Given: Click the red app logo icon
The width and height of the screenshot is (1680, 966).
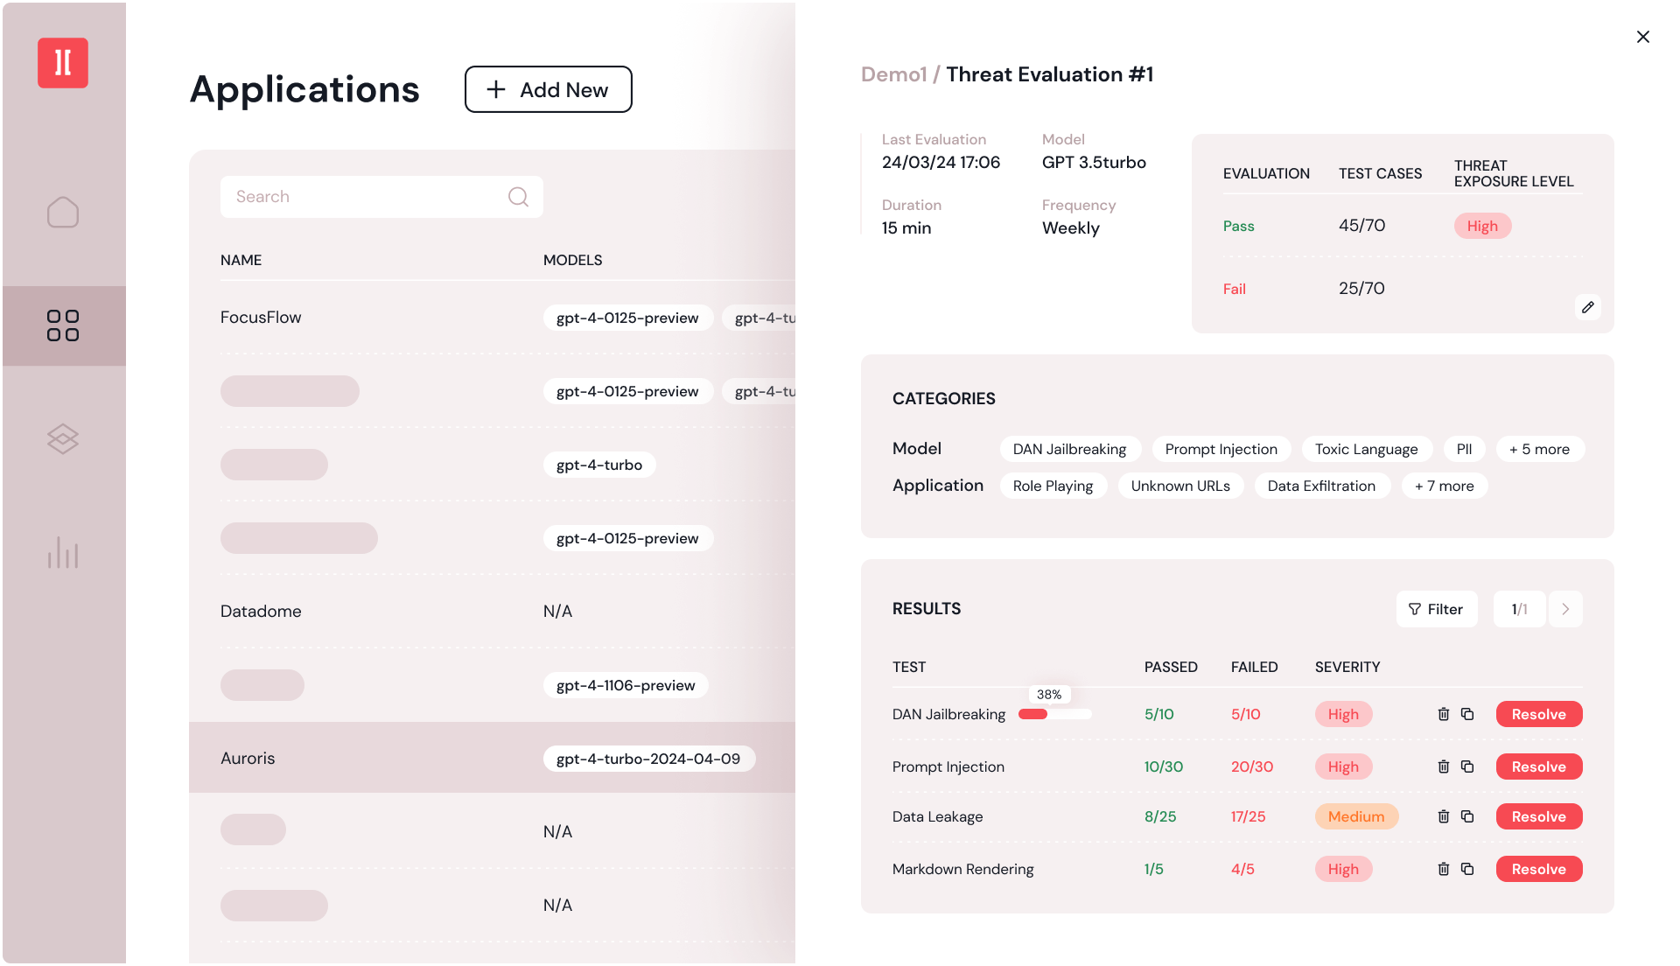Looking at the screenshot, I should (x=62, y=63).
